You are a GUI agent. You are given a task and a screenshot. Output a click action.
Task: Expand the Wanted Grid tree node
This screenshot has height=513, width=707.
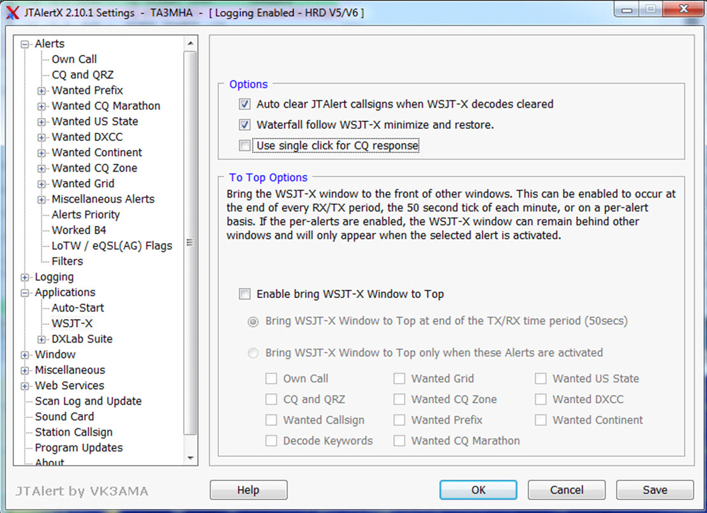[x=41, y=184]
